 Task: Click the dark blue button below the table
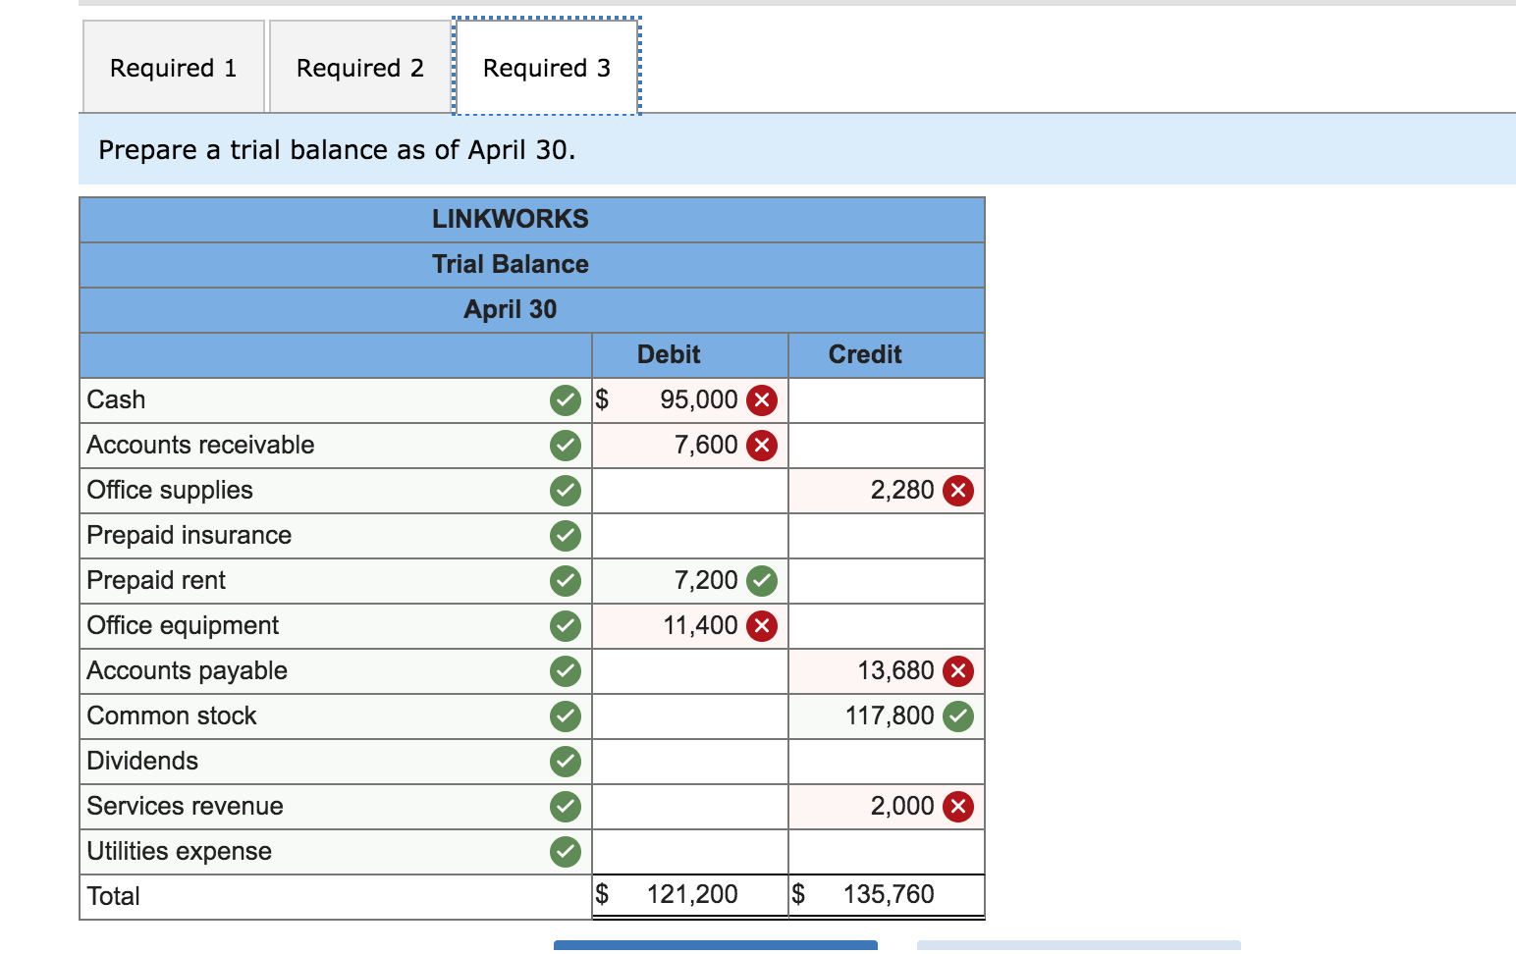tap(716, 946)
